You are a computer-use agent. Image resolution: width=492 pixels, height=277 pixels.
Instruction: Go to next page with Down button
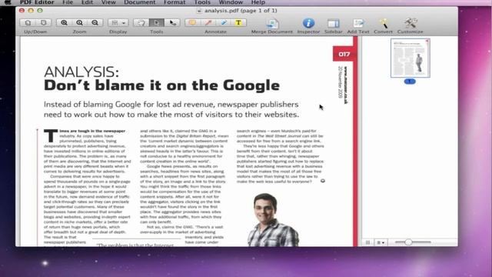[43, 22]
